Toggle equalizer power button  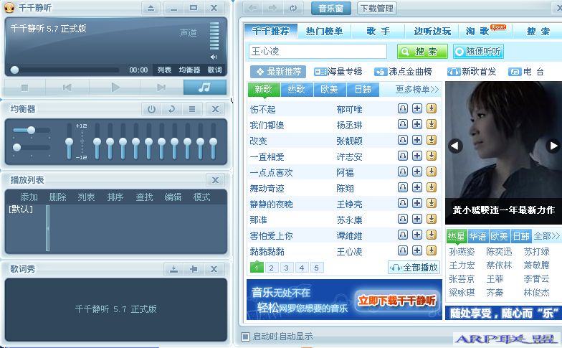(151, 109)
